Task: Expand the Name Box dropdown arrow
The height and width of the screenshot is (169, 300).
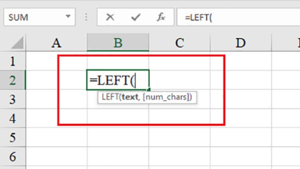Action: (x=68, y=17)
